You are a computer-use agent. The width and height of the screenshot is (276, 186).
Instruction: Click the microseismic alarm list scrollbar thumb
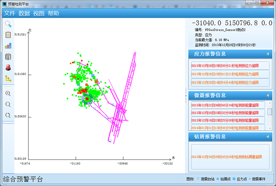point(270,112)
